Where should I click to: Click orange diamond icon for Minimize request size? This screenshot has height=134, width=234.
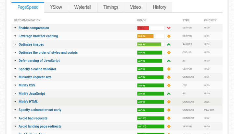pos(169,77)
